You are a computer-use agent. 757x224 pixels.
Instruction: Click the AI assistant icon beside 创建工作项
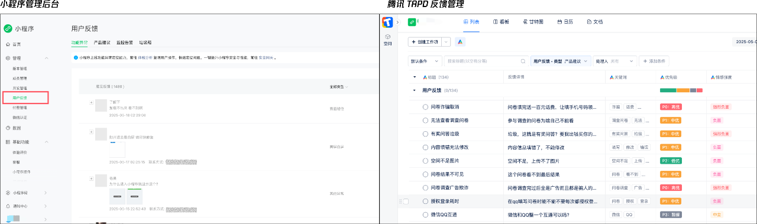pyautogui.click(x=460, y=42)
